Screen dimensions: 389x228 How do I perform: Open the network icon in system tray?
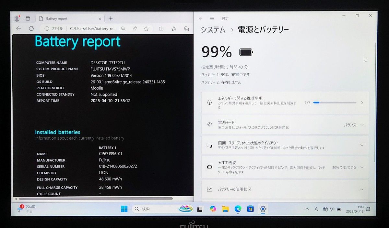tap(325, 209)
